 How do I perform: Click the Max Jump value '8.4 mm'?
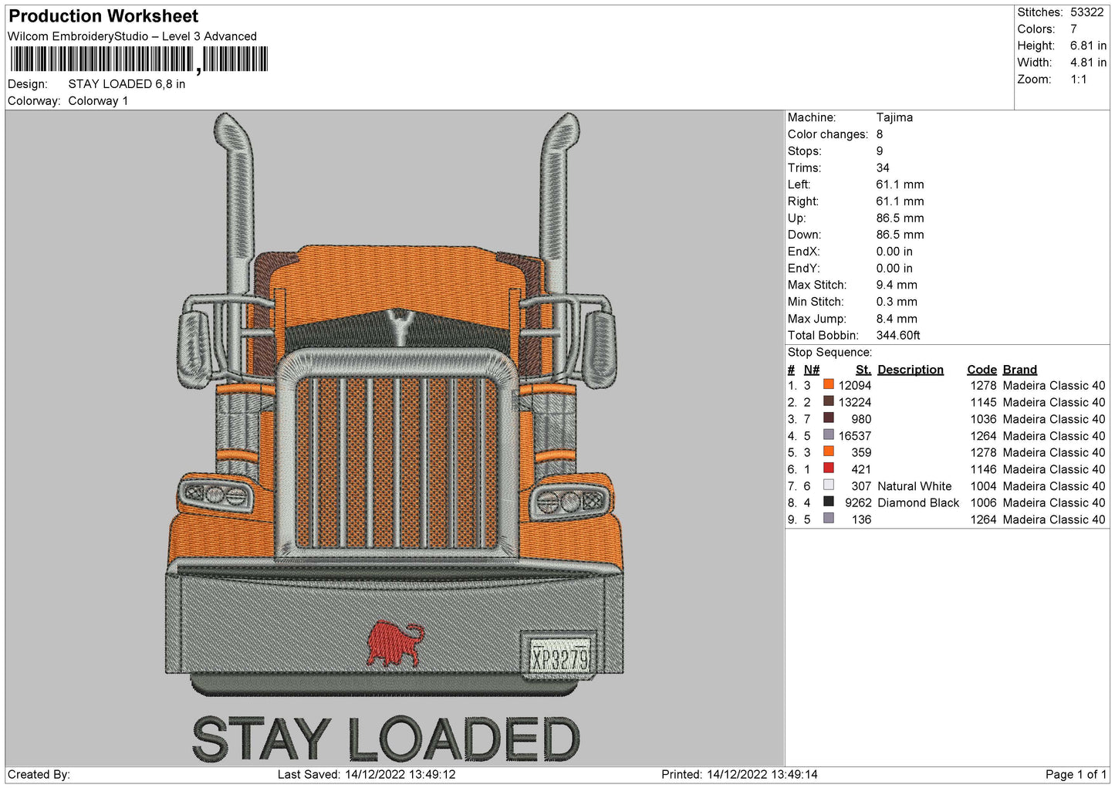tap(897, 319)
